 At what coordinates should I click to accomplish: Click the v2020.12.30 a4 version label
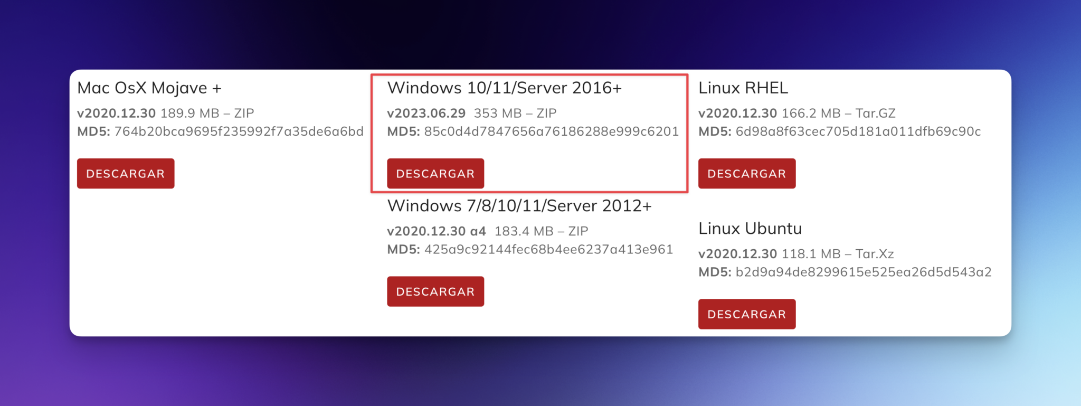click(x=437, y=231)
